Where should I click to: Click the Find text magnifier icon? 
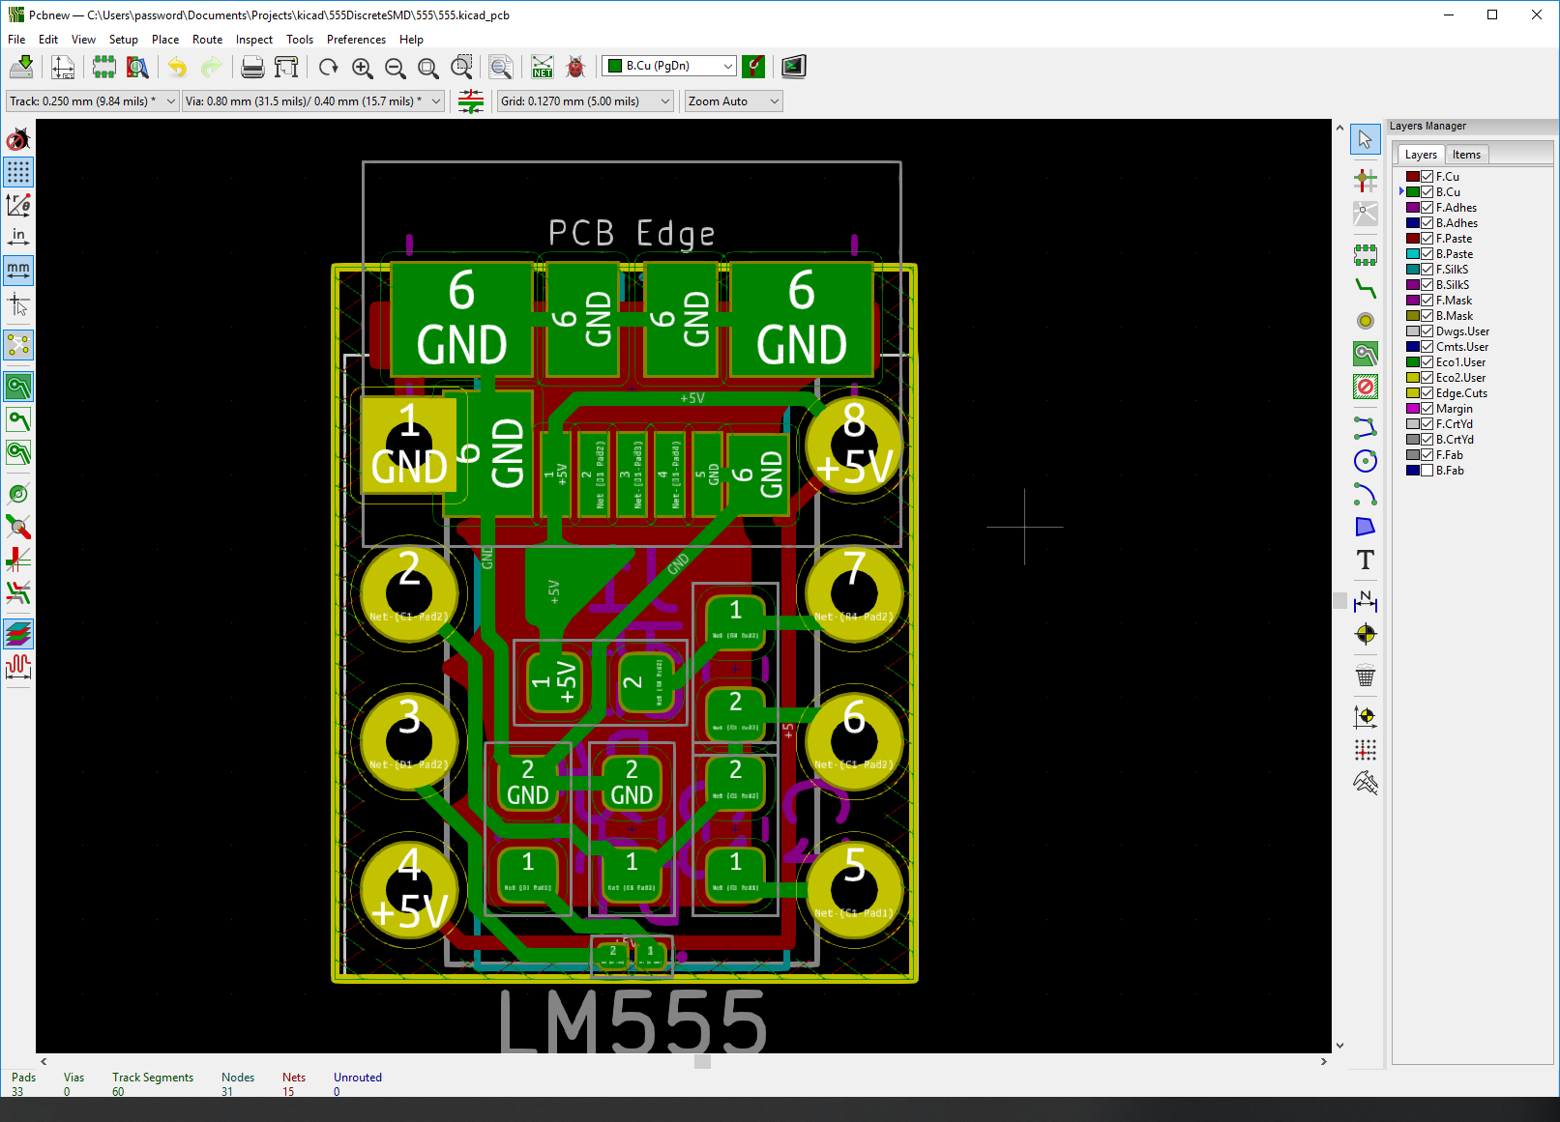tap(500, 67)
